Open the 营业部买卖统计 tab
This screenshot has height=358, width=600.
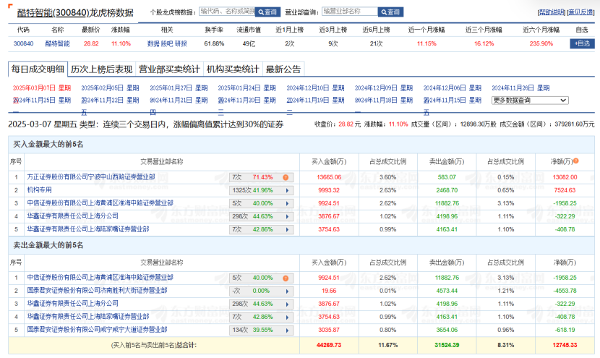coord(169,69)
